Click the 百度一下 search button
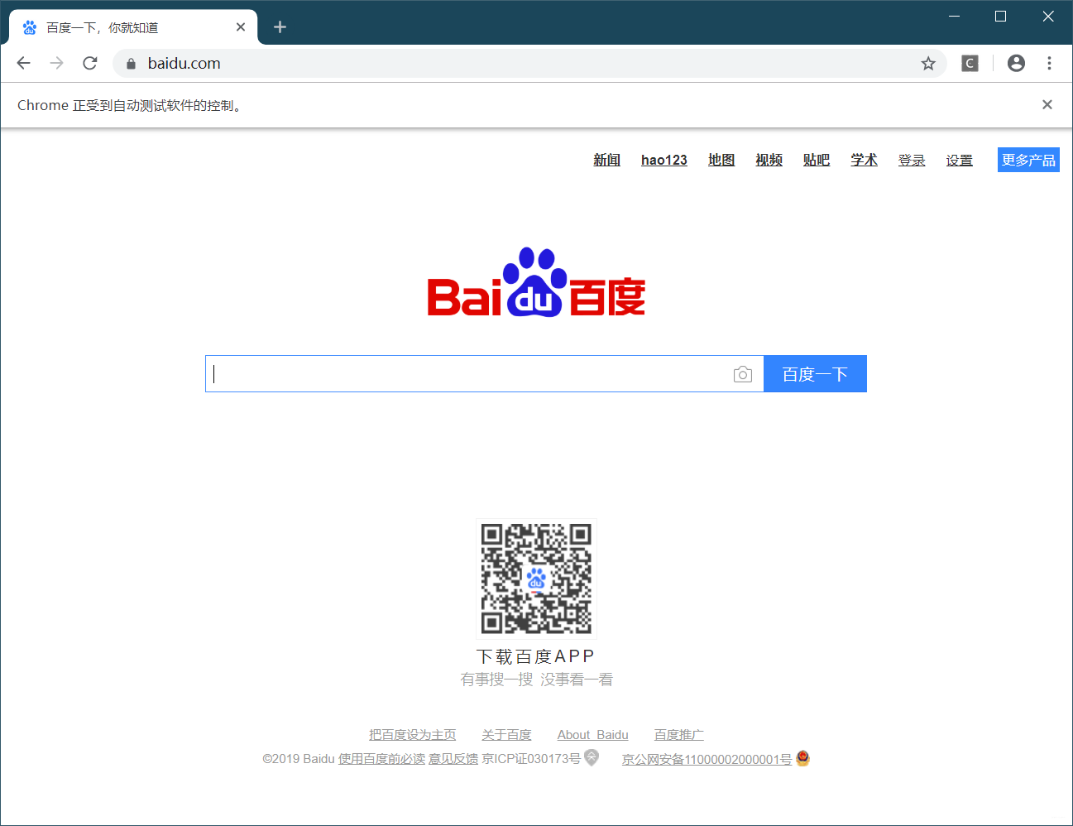 click(815, 373)
